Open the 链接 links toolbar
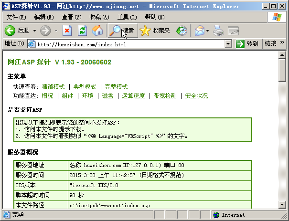Viewport: 289px width, 221px height. point(270,43)
